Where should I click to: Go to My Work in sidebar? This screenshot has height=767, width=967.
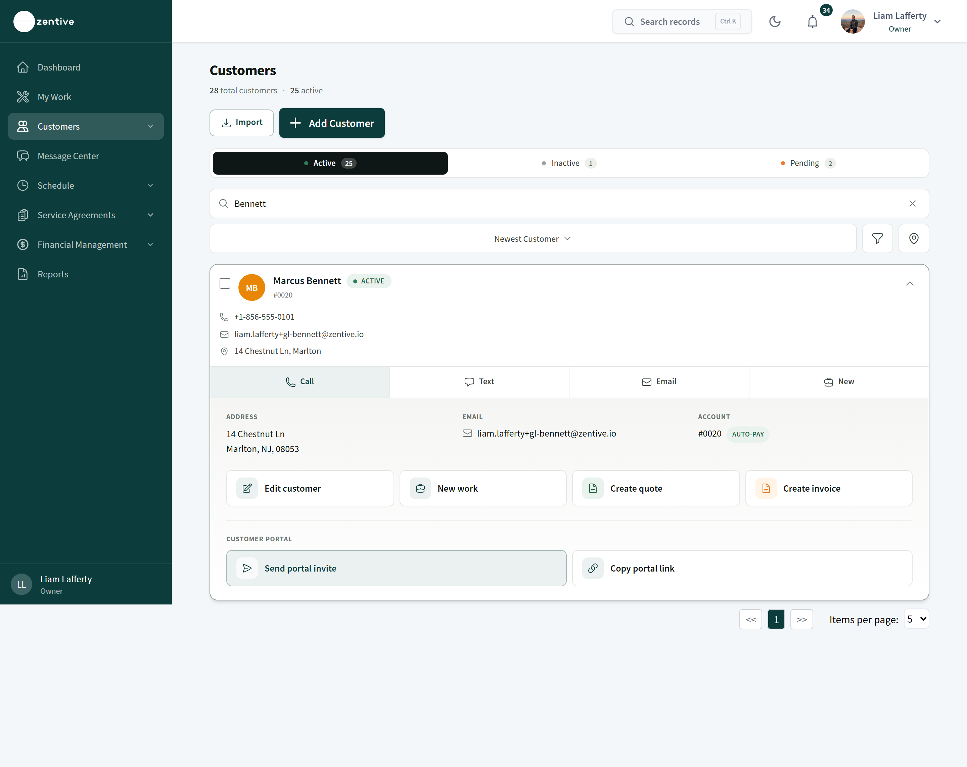pyautogui.click(x=86, y=97)
